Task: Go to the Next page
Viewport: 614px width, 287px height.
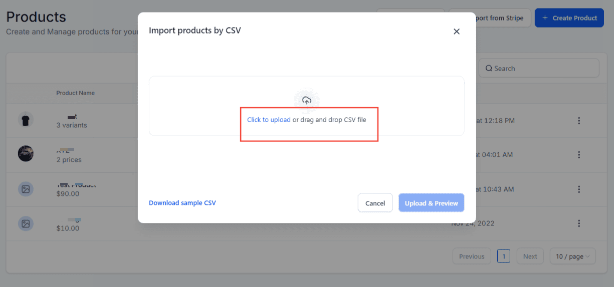Action: pyautogui.click(x=530, y=256)
